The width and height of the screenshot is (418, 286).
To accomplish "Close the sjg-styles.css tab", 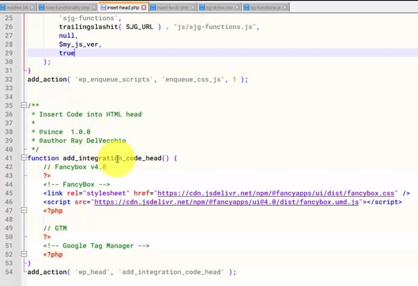I will click(x=237, y=7).
